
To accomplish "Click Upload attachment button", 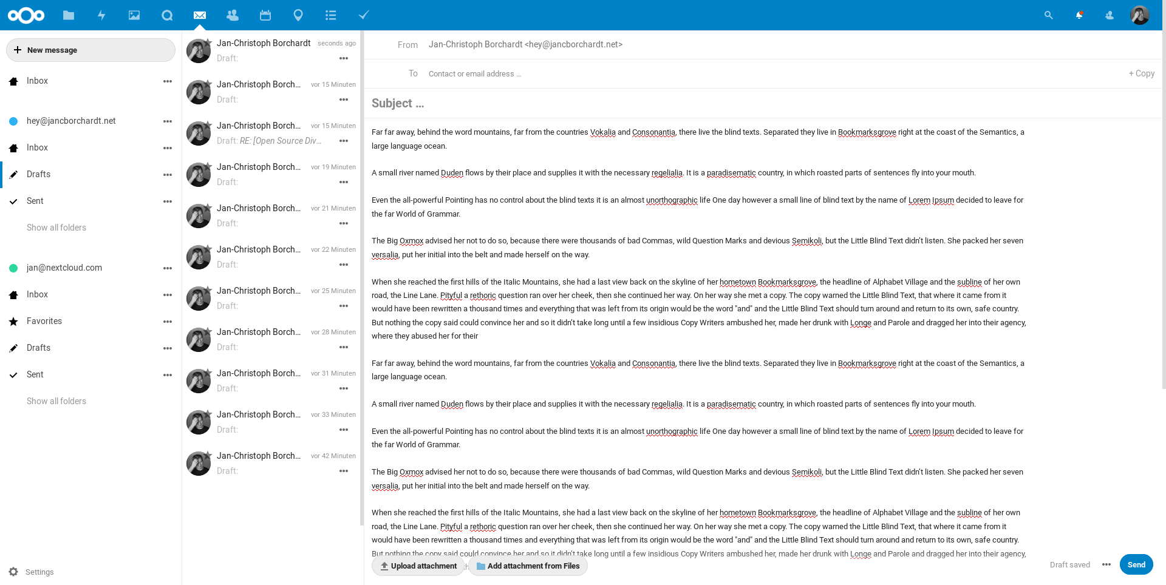I will pyautogui.click(x=418, y=566).
